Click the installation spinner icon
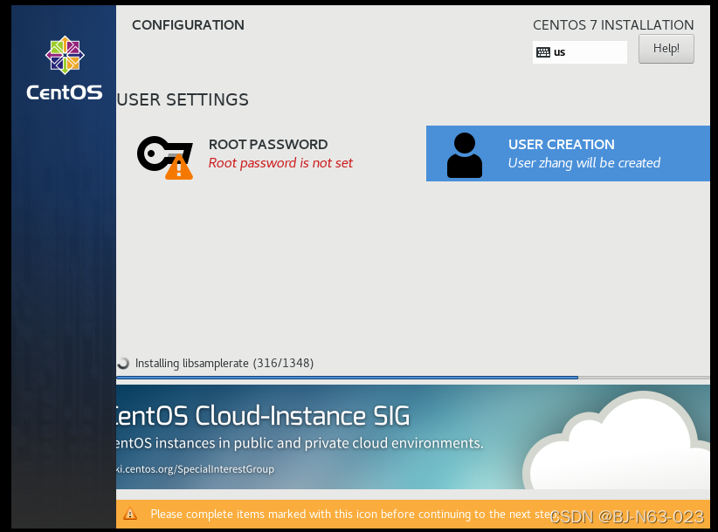 point(122,363)
